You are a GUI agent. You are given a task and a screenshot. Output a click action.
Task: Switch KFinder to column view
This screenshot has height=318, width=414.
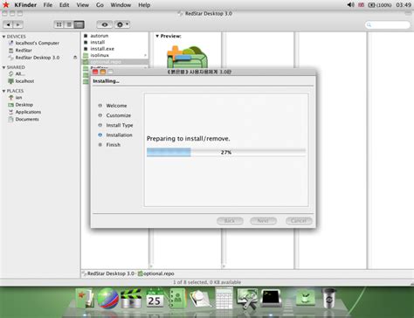click(79, 24)
